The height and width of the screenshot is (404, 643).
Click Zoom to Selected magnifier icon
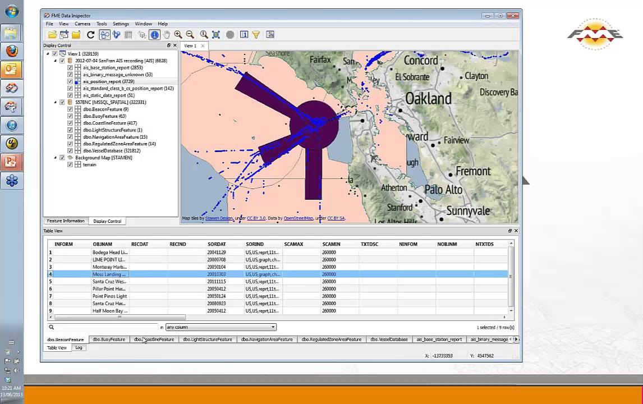204,35
